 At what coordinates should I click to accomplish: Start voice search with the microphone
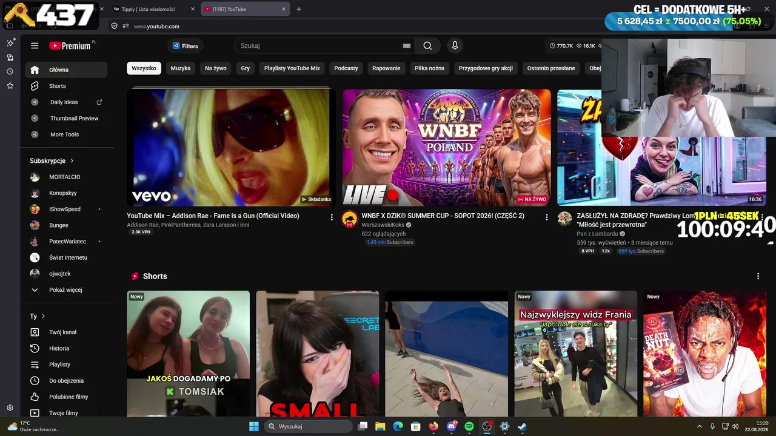click(x=455, y=46)
